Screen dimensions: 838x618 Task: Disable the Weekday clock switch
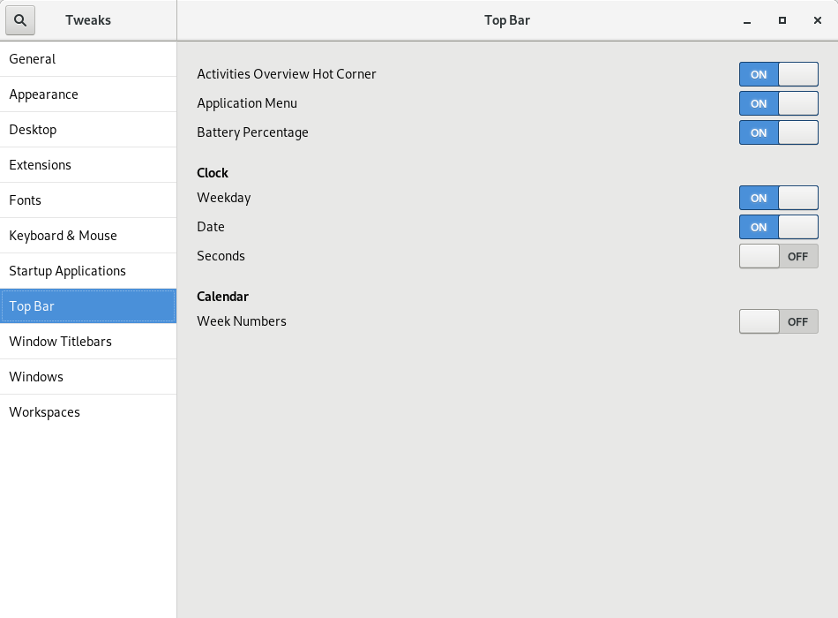click(x=778, y=198)
